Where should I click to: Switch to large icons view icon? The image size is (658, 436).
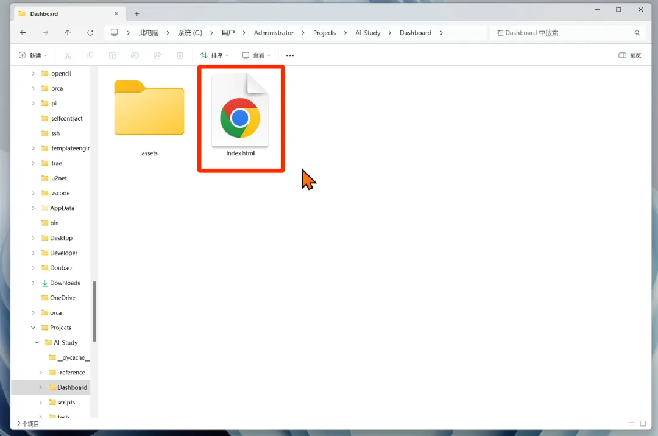click(643, 424)
